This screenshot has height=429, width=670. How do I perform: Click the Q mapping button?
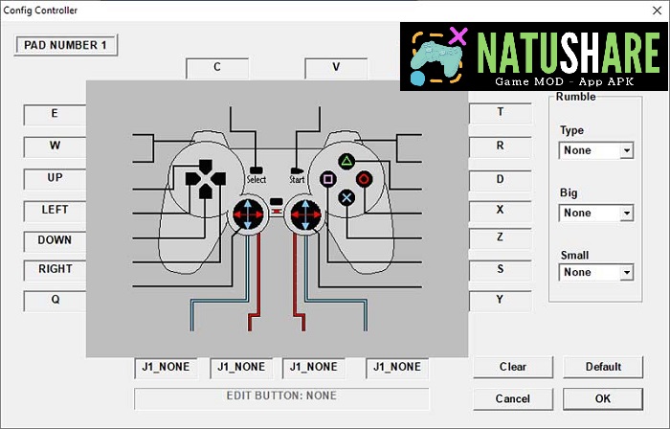(55, 301)
